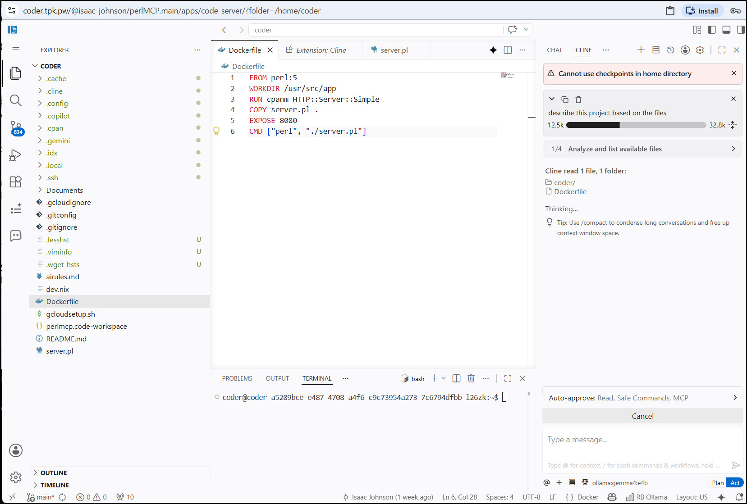This screenshot has height=504, width=747.
Task: Open the PROBLEMS panel tab
Action: tap(237, 378)
